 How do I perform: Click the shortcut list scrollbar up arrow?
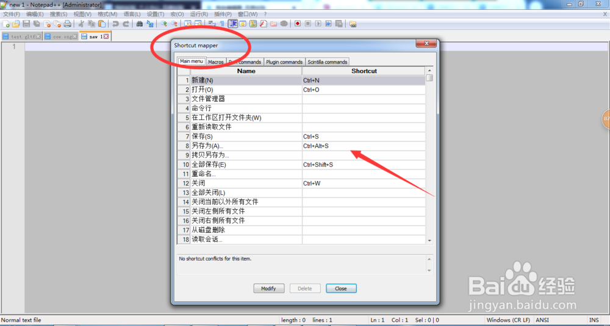click(429, 70)
